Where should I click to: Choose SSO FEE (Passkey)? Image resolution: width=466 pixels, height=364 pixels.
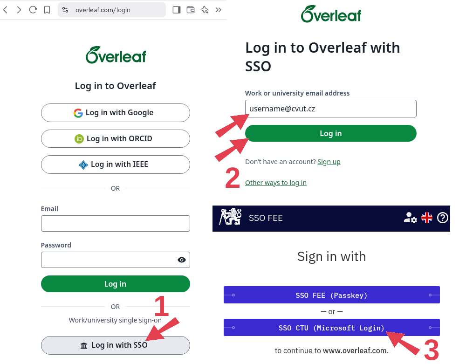[331, 295]
